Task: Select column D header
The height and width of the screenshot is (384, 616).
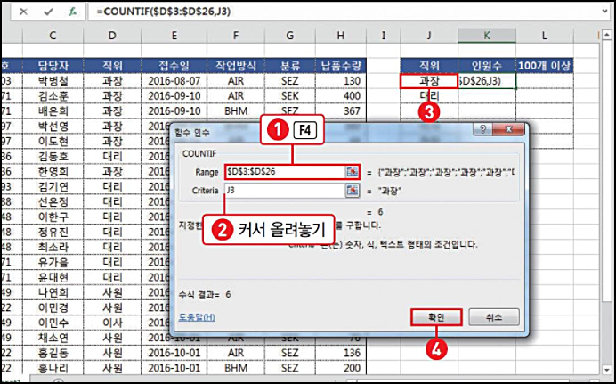Action: click(x=112, y=36)
